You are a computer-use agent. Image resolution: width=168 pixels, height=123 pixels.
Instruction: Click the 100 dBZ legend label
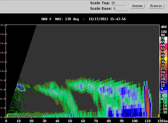pos(164,32)
